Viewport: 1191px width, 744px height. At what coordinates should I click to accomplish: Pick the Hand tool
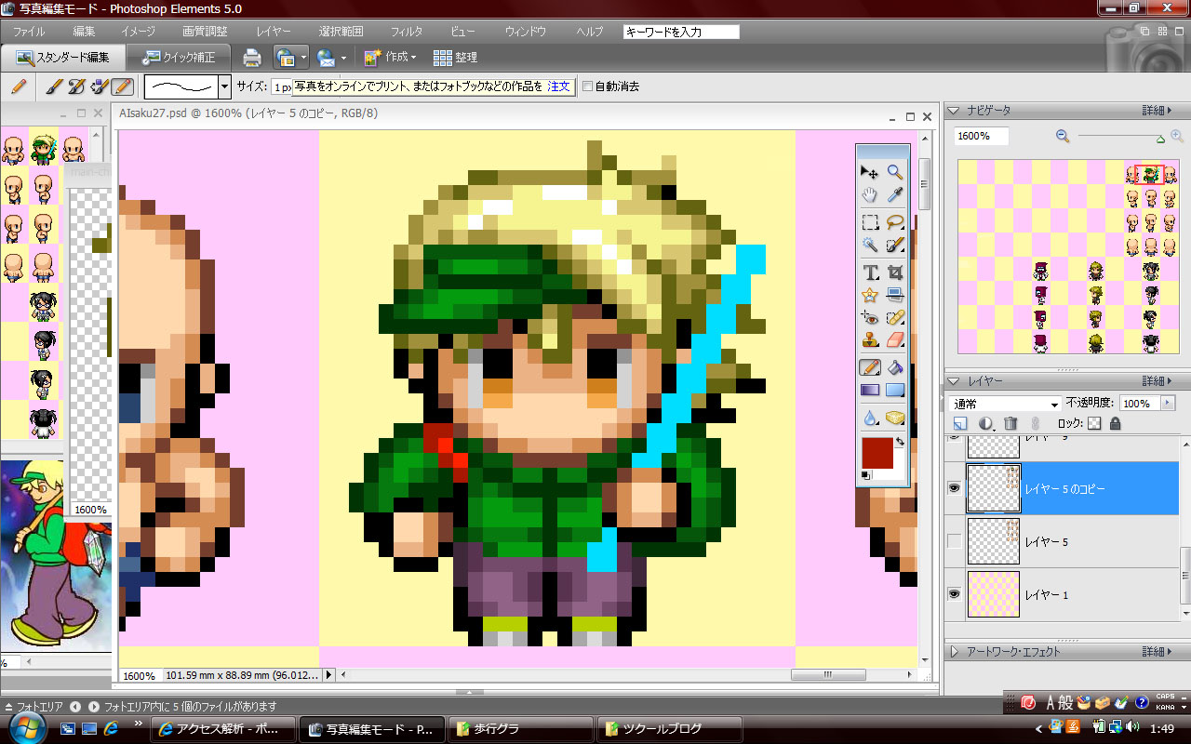(x=870, y=196)
